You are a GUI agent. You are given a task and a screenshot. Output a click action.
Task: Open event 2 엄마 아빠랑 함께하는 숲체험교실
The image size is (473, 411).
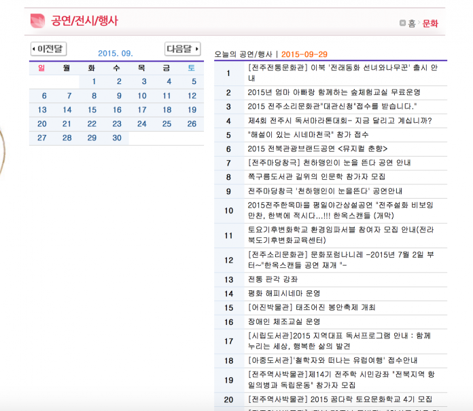334,92
